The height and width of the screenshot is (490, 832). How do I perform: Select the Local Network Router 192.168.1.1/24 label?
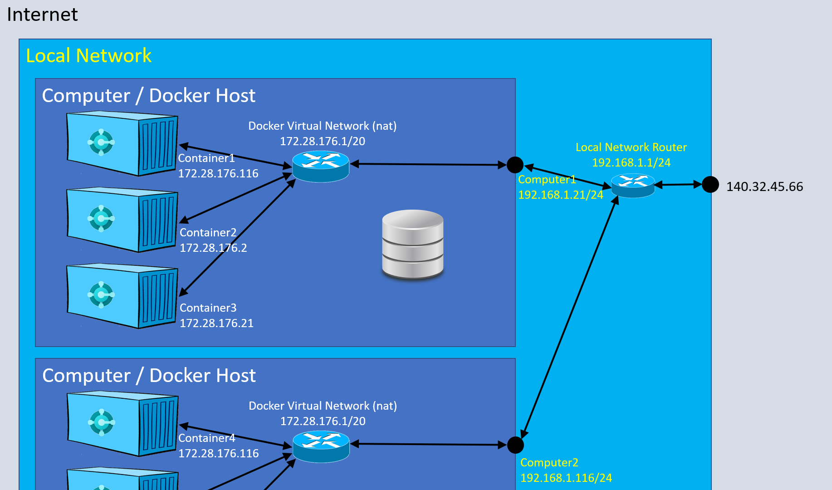click(x=631, y=155)
